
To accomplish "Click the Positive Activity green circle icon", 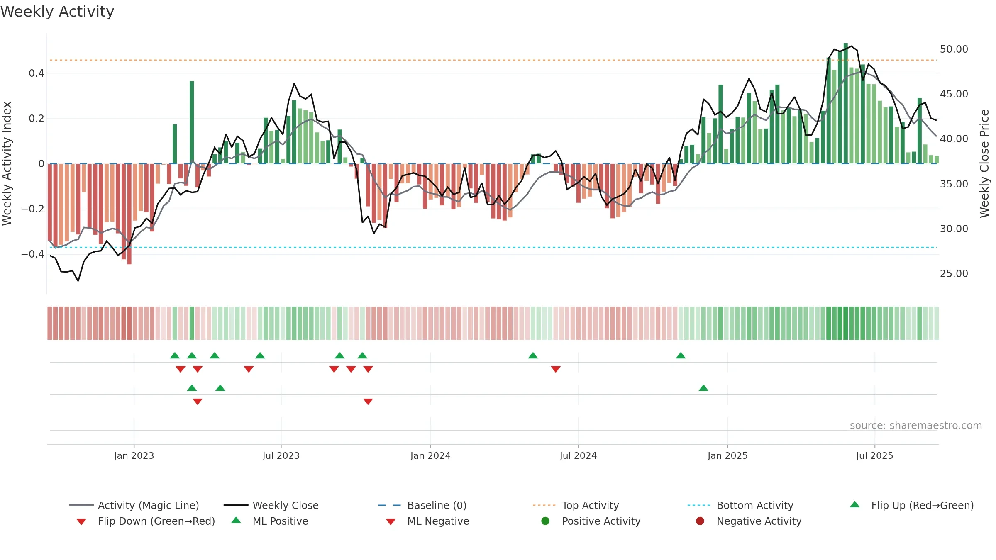I will click(x=545, y=521).
